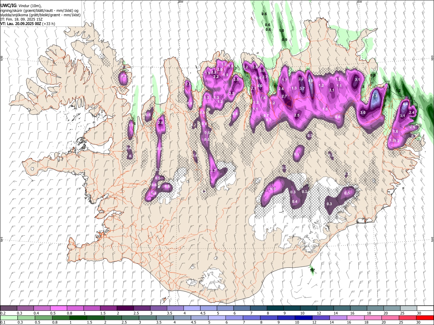Image resolution: width=434 pixels, height=325 pixels.
Task: Click the 25 label of the upper scale
Action: point(402,313)
